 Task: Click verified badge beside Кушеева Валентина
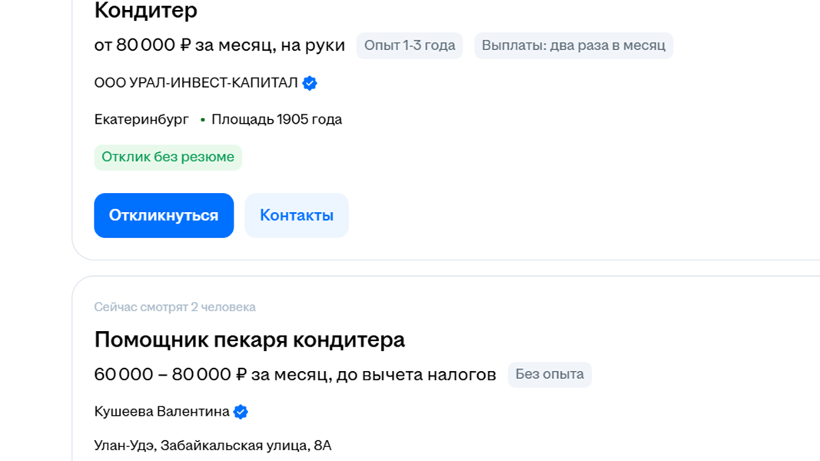pyautogui.click(x=241, y=412)
